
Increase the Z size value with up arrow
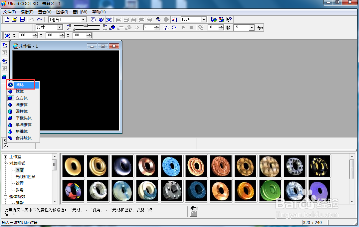pyautogui.click(x=89, y=34)
